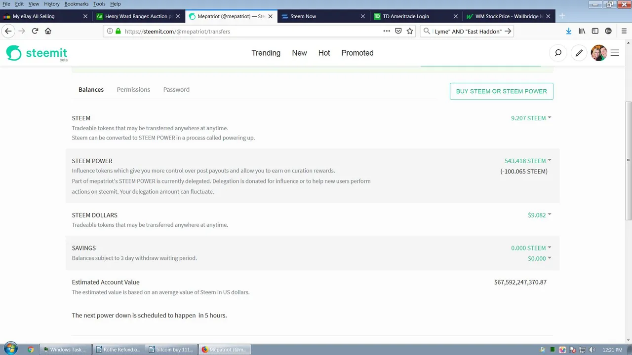Click the user avatar picture
The width and height of the screenshot is (632, 355).
tap(599, 53)
